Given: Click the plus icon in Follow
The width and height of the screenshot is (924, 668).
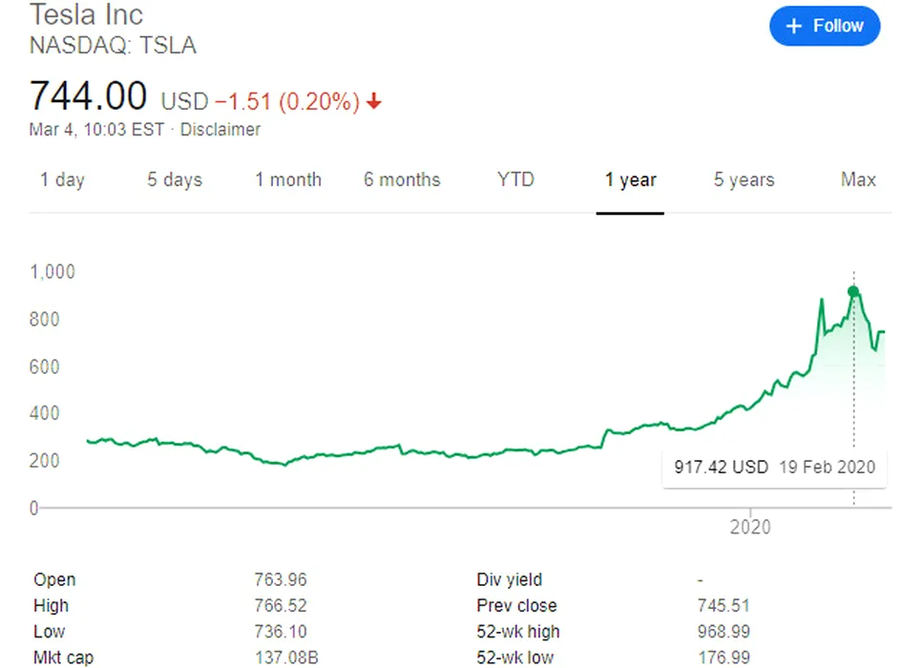Looking at the screenshot, I should click(x=793, y=27).
